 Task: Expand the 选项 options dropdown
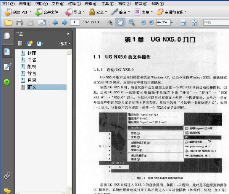pyautogui.click(x=65, y=44)
